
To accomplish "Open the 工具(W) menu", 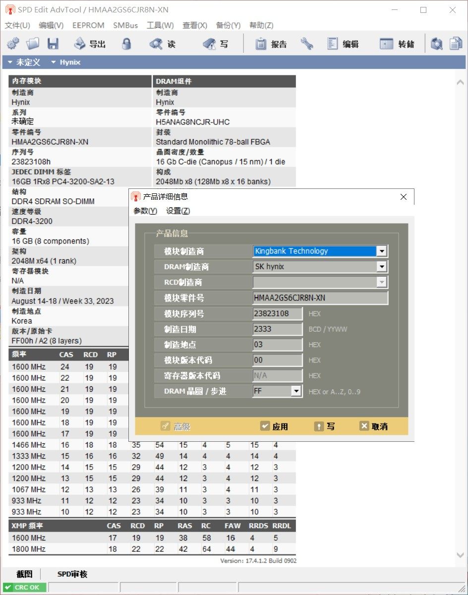I will click(160, 25).
